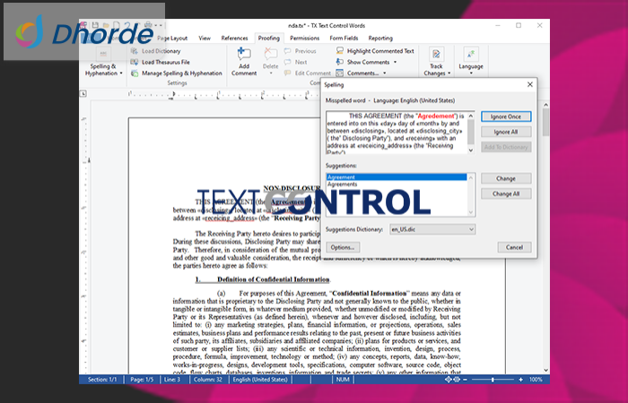628x403 pixels.
Task: Select the "Agreements" suggestion
Action: (342, 184)
